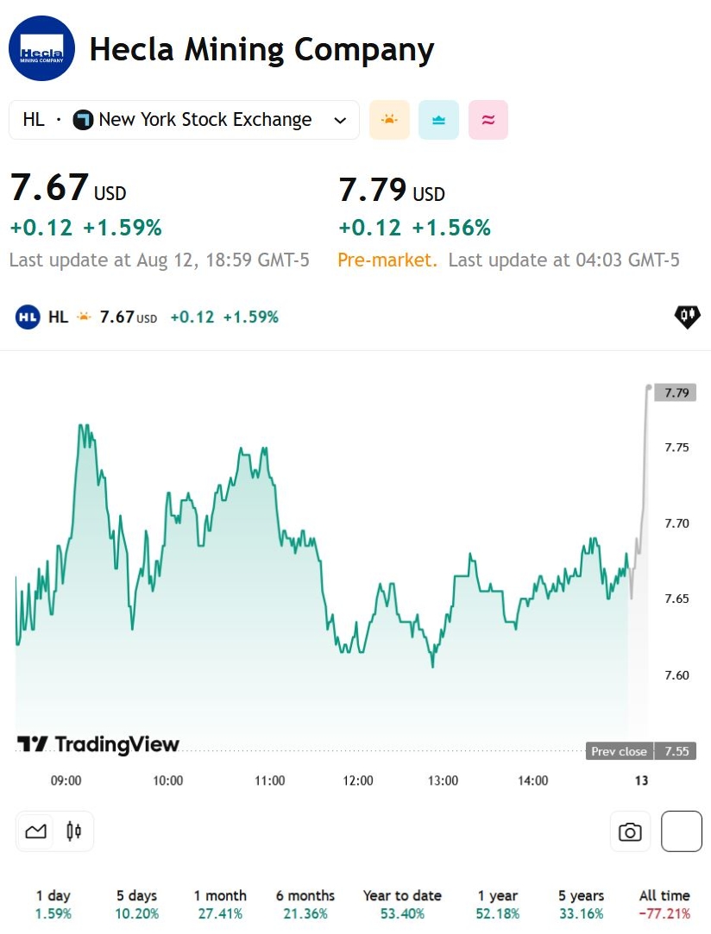
Task: Click the Prev close label on chart
Action: pos(619,751)
